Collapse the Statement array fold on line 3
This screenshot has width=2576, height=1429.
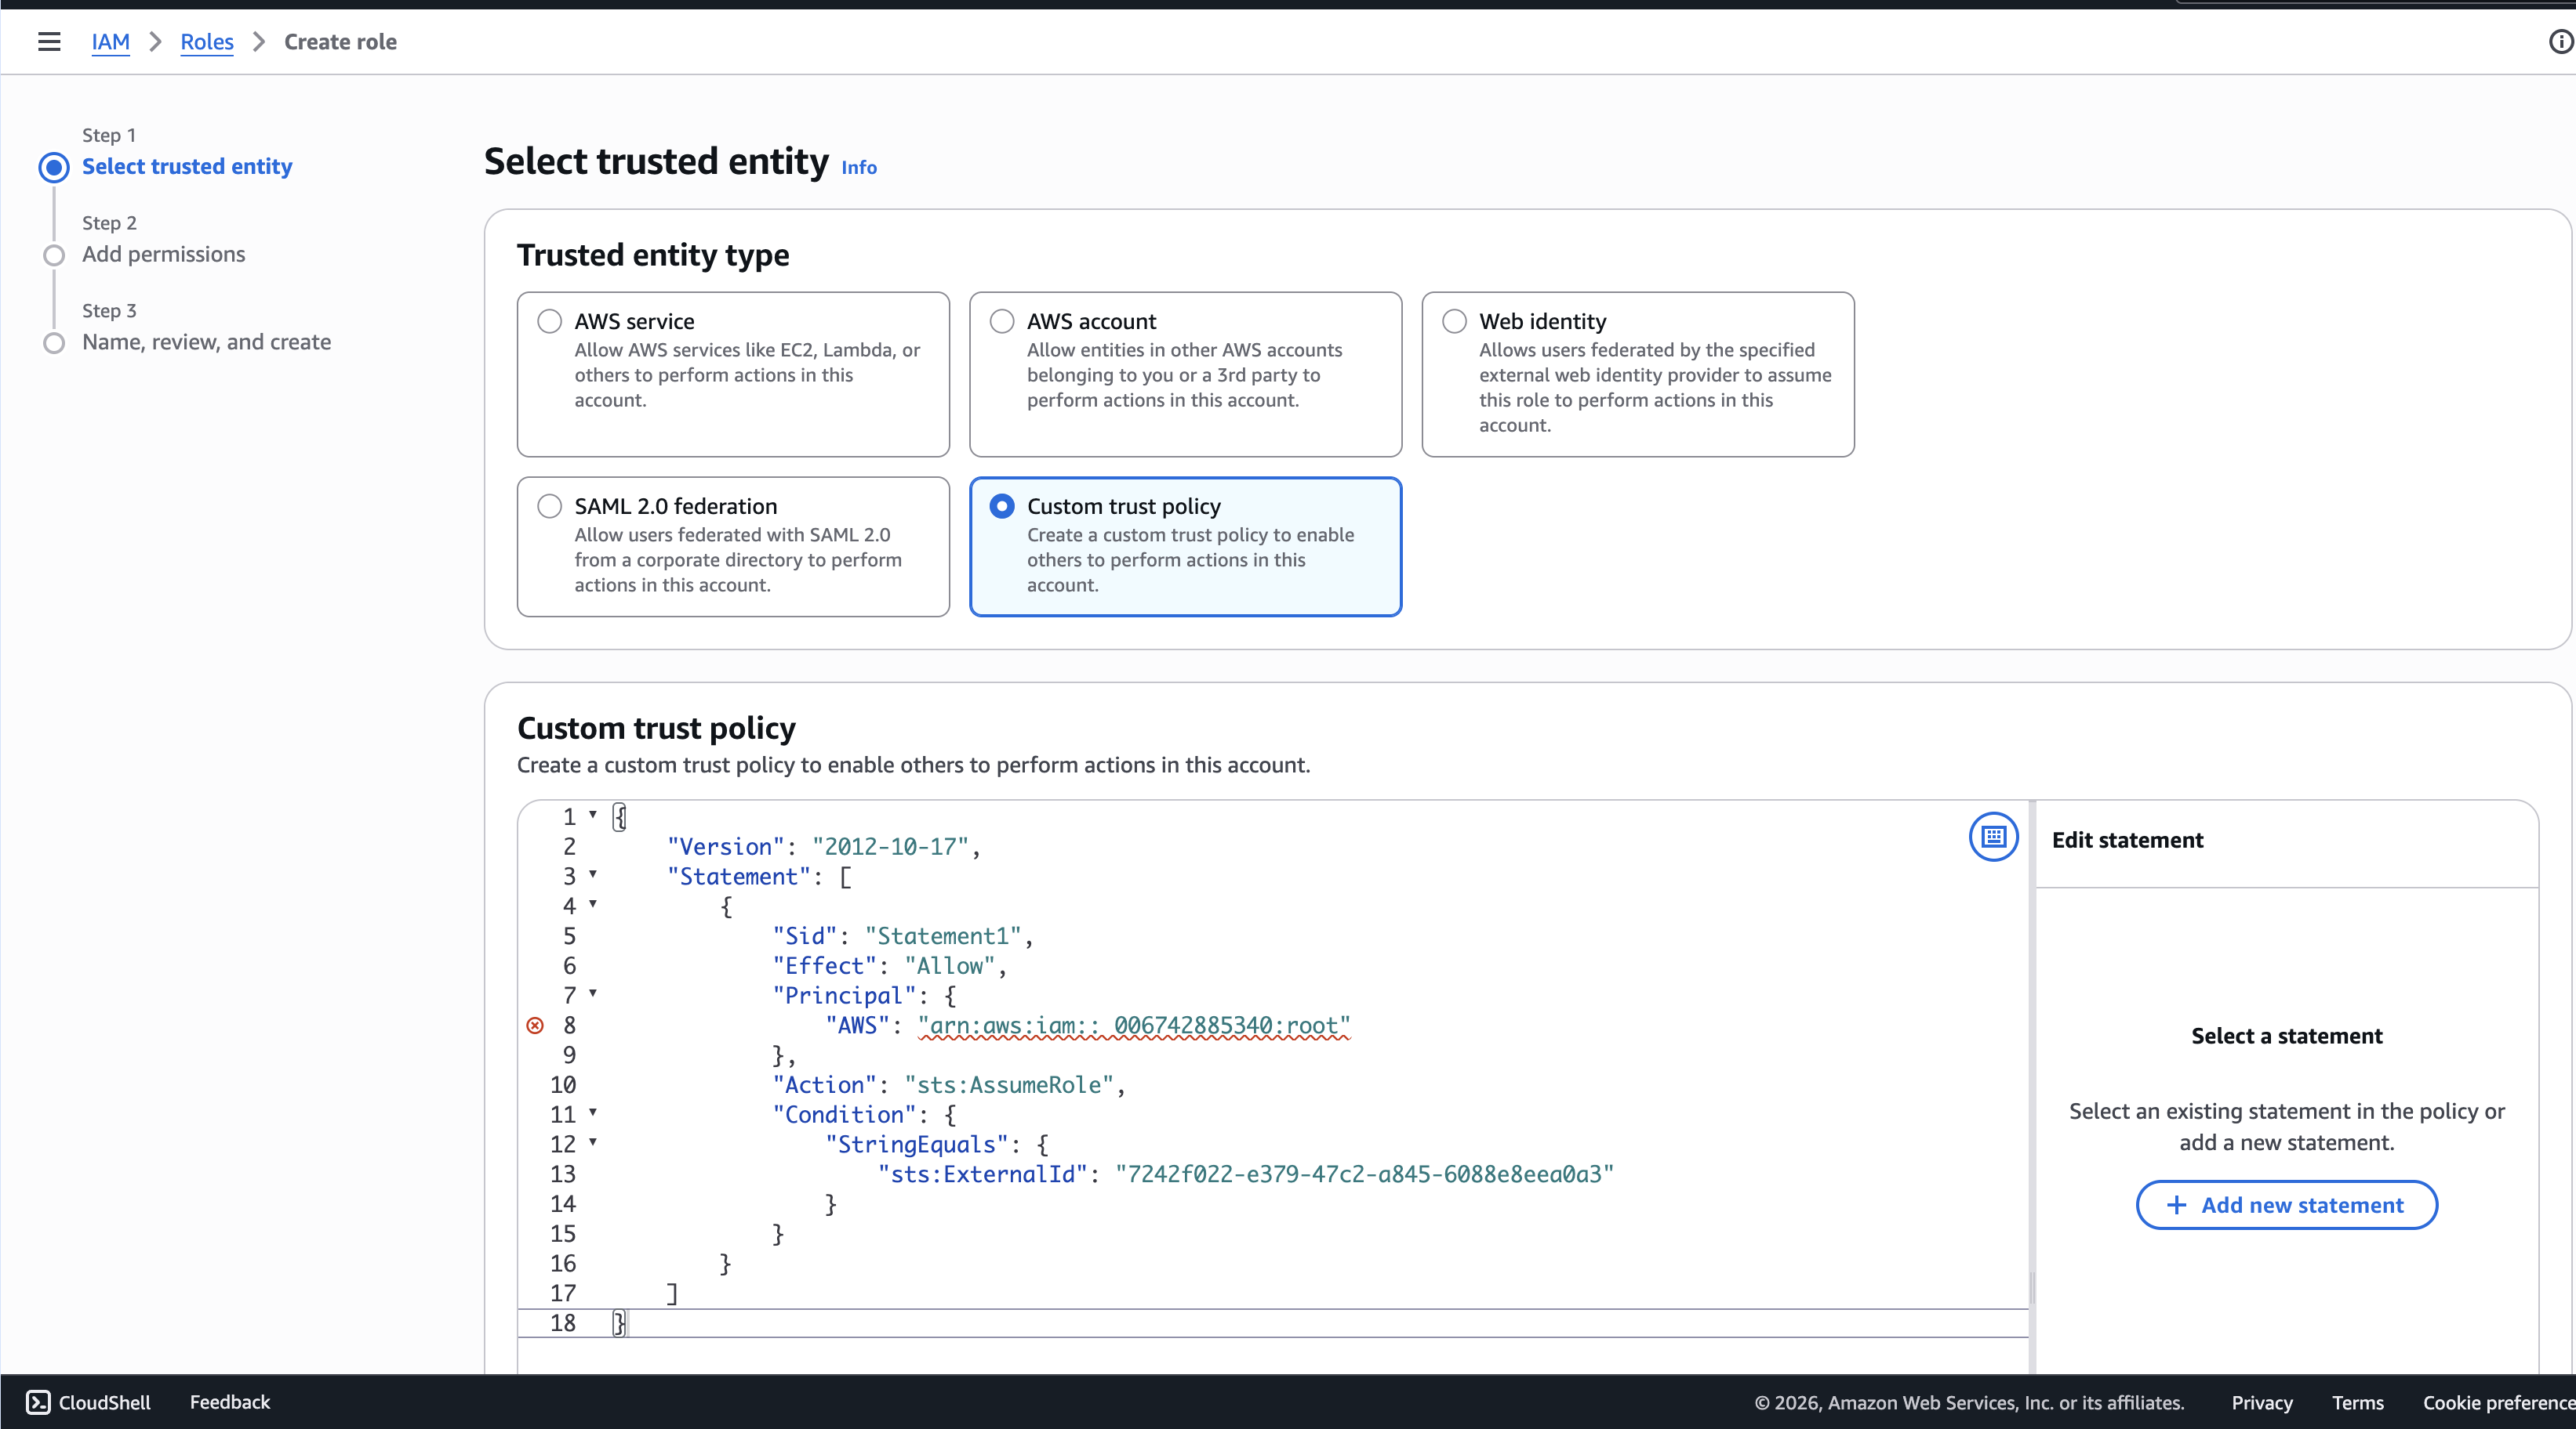click(593, 874)
